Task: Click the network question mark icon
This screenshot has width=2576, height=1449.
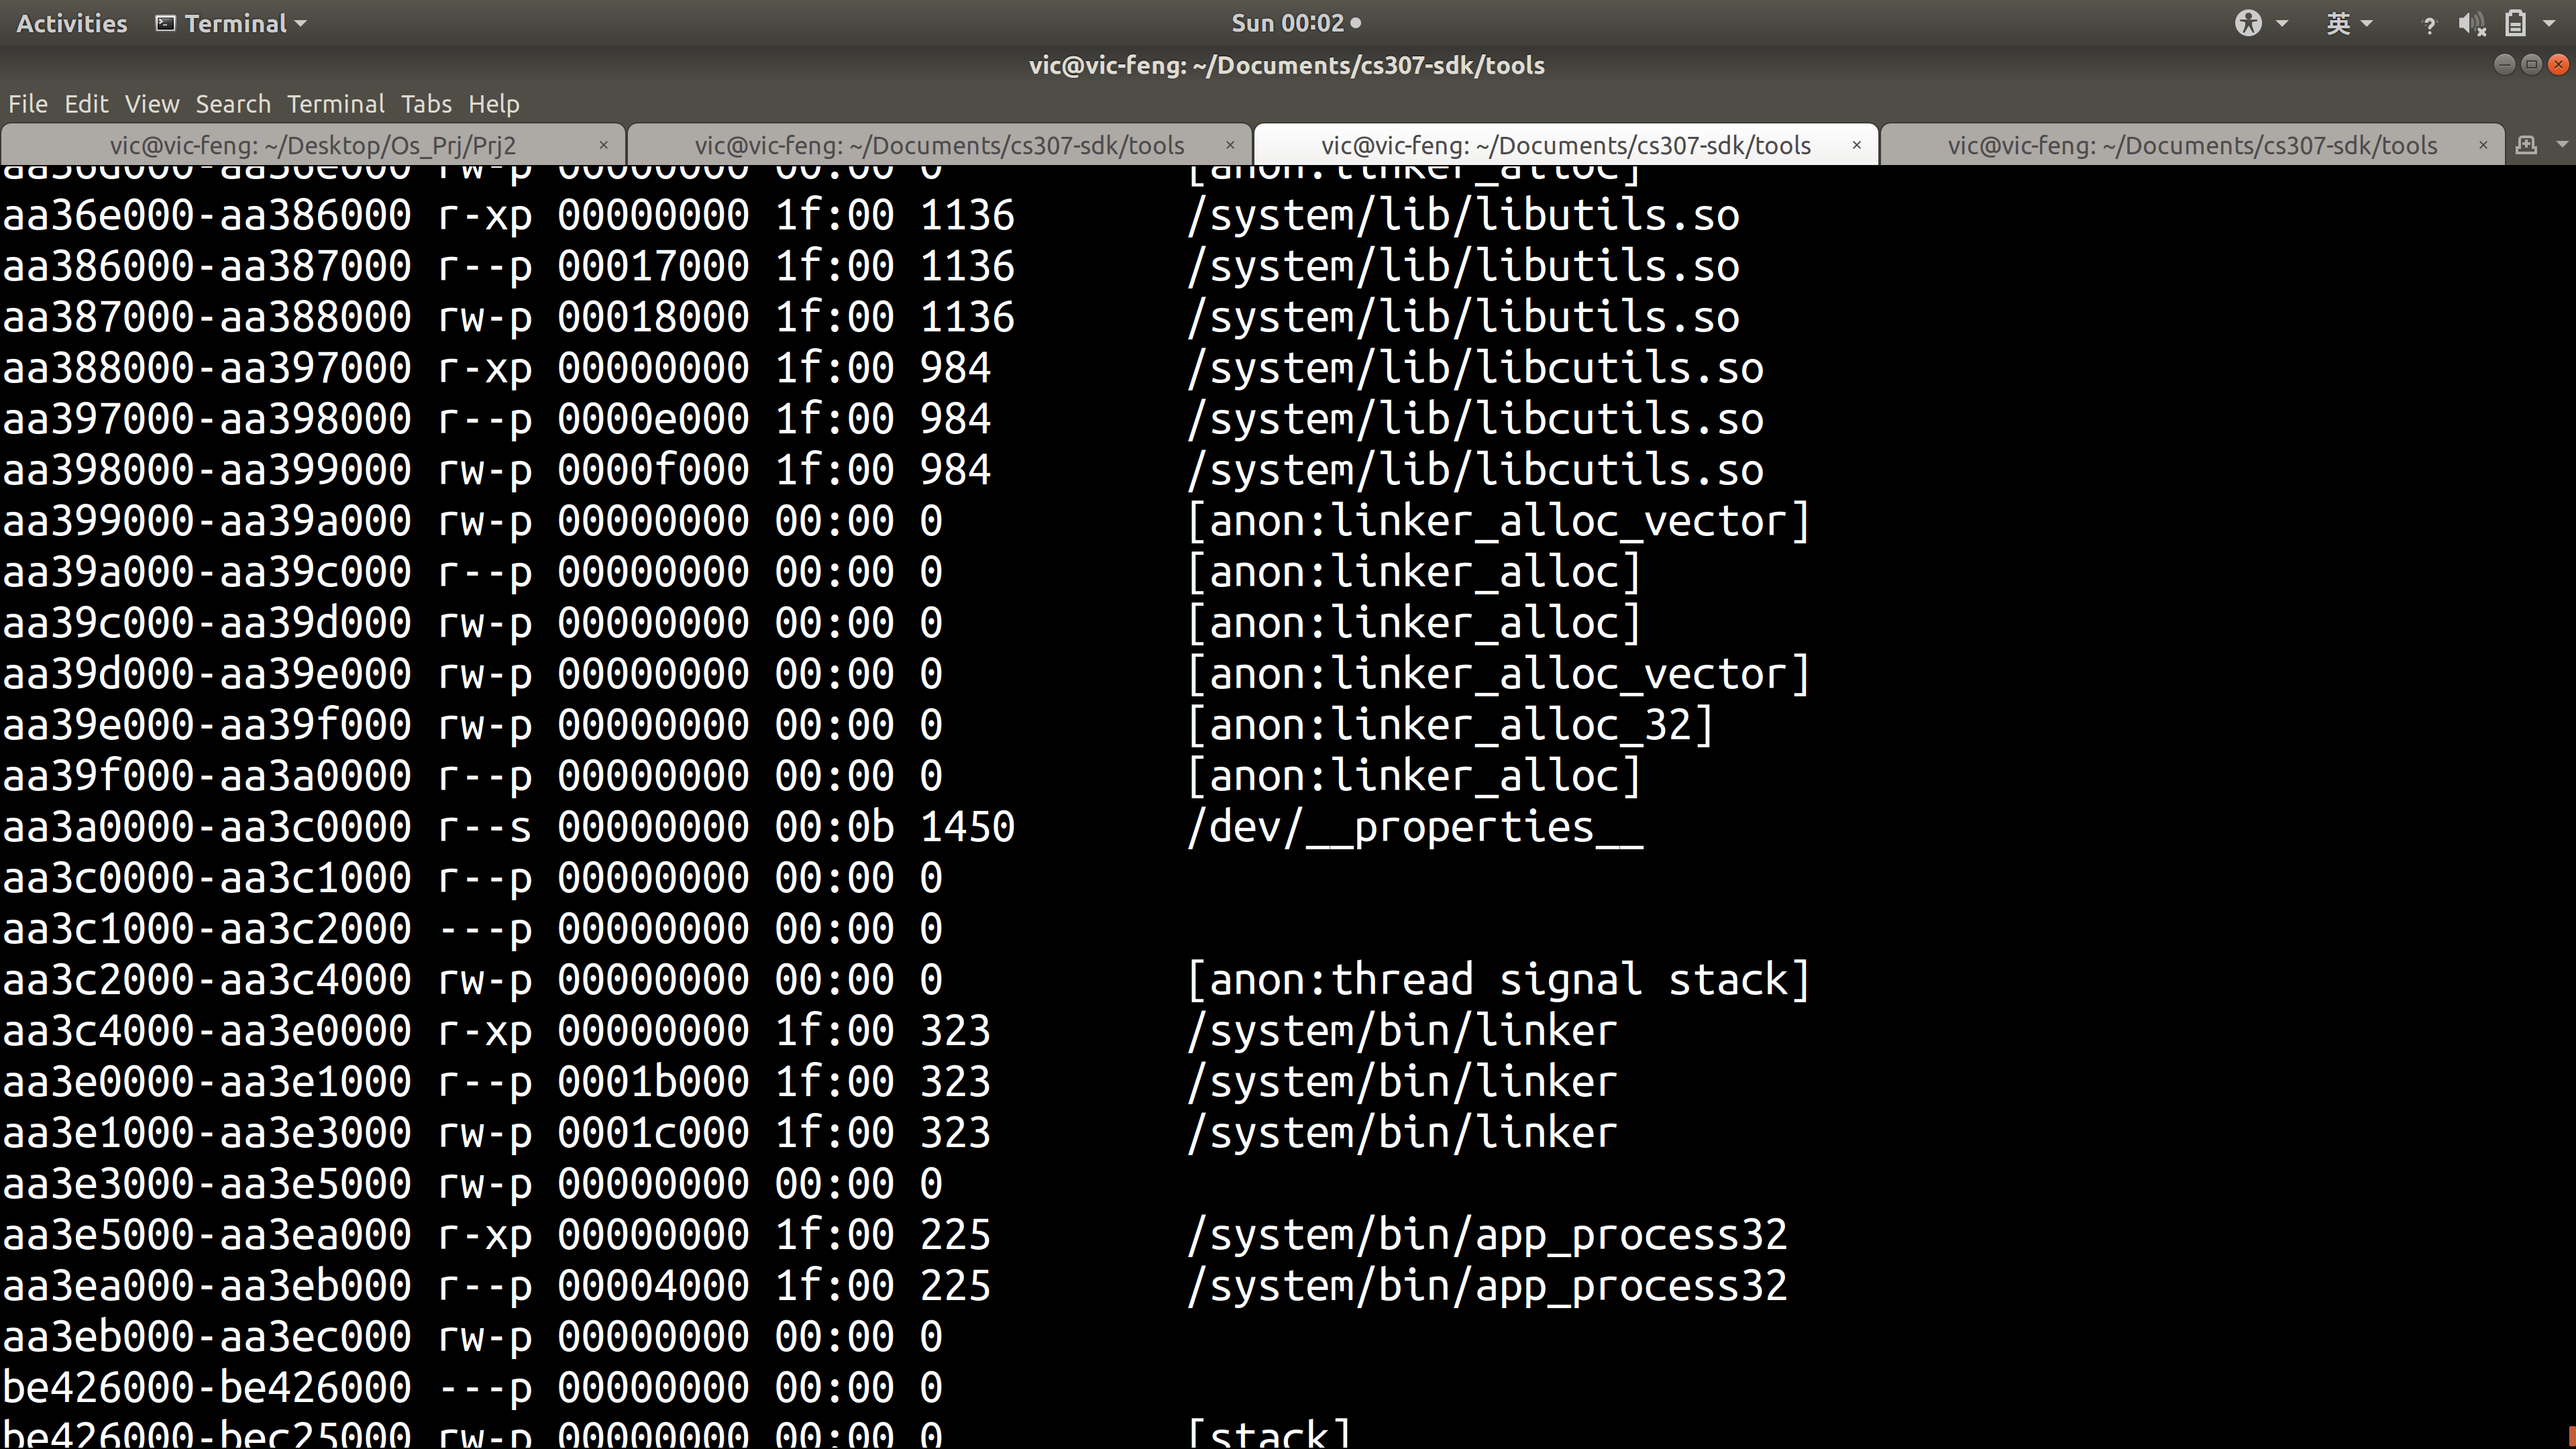Action: [x=2429, y=24]
